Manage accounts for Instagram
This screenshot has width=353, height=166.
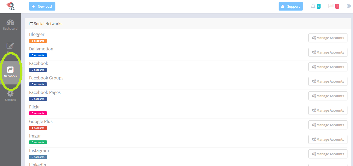328,154
